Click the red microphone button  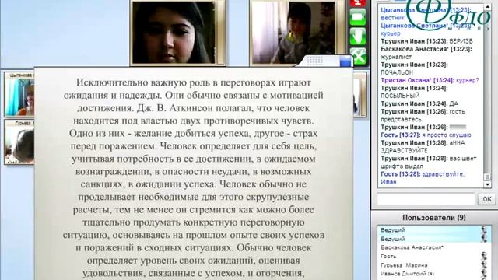click(358, 3)
